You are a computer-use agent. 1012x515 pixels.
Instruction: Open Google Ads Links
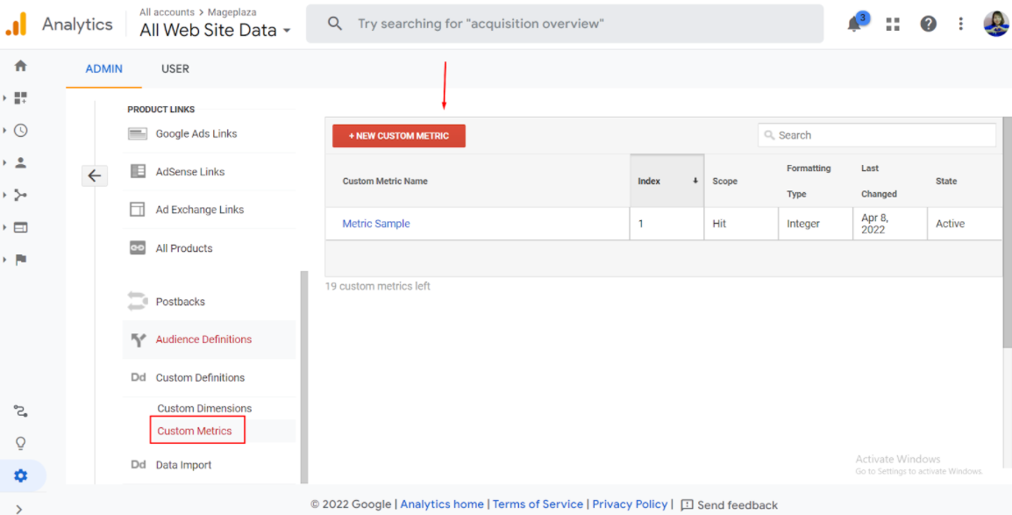coord(196,134)
